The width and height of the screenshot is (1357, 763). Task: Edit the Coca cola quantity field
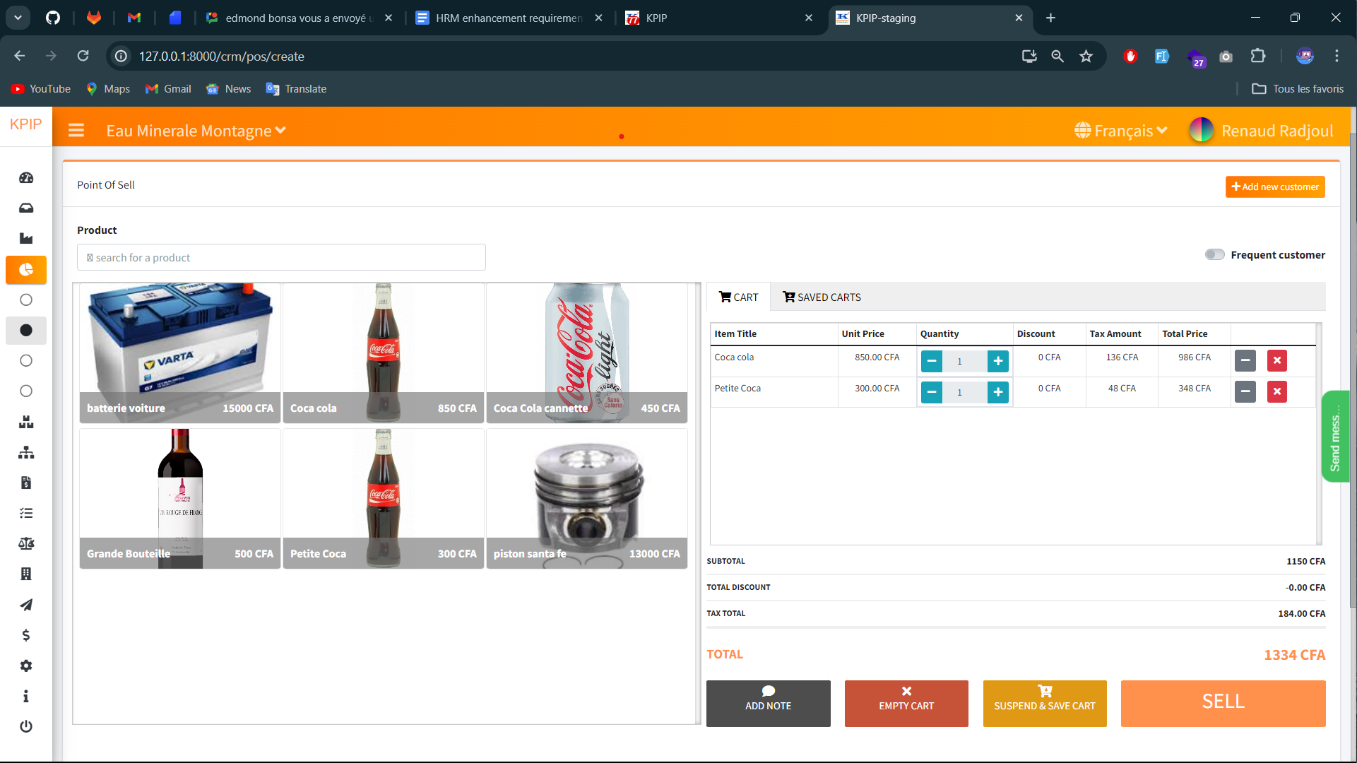point(965,361)
